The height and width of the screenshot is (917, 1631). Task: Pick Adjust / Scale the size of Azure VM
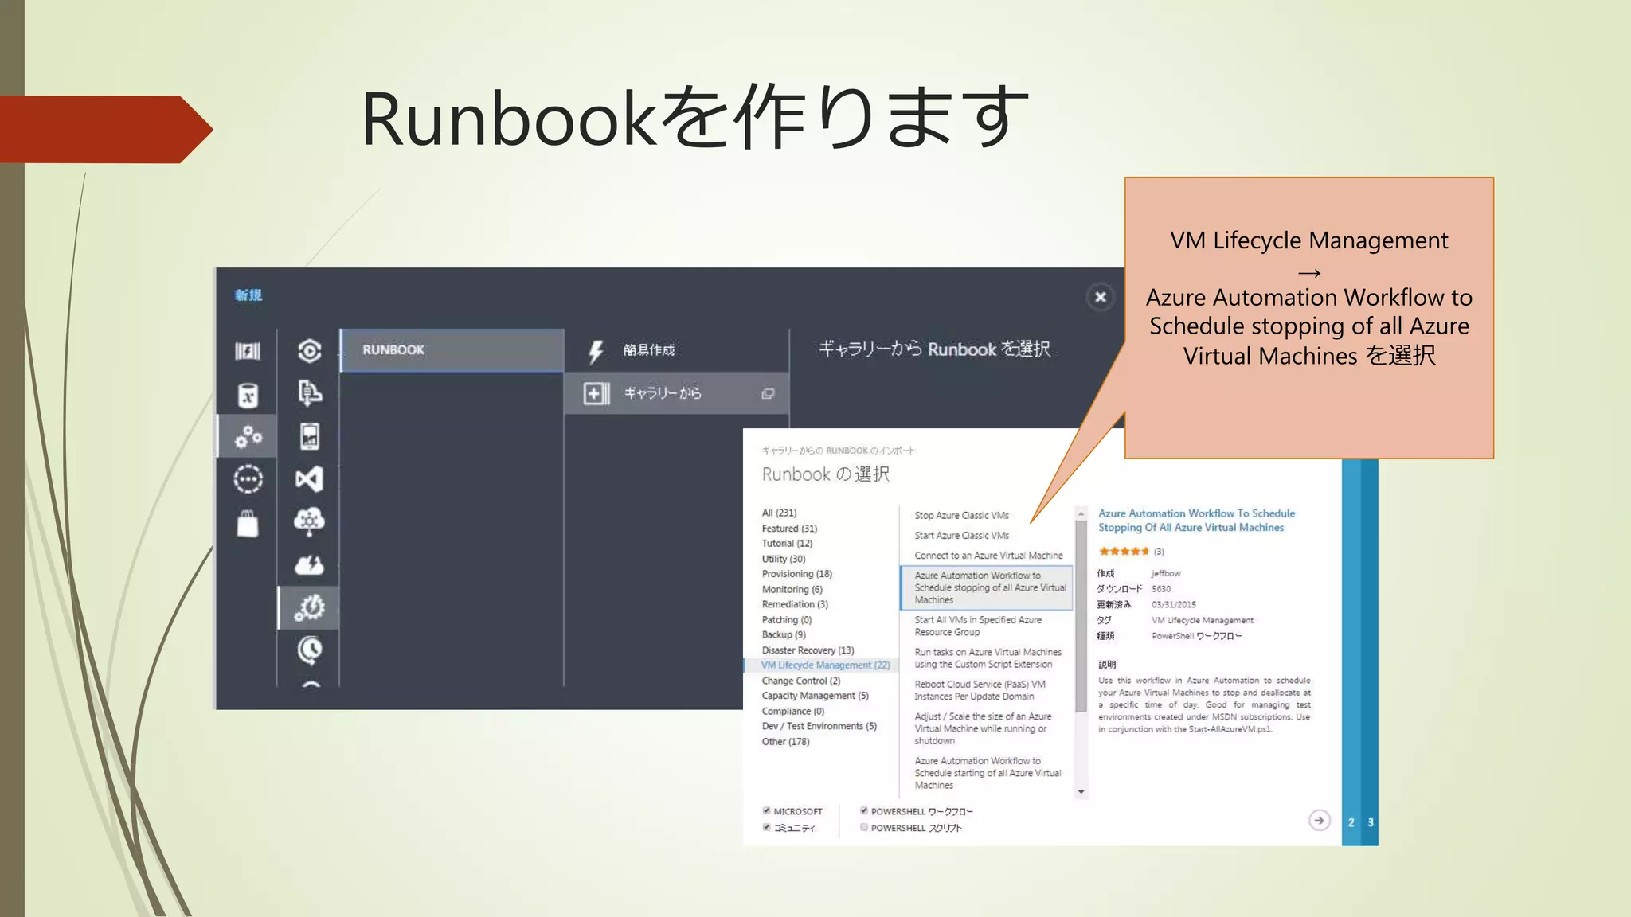pyautogui.click(x=983, y=728)
